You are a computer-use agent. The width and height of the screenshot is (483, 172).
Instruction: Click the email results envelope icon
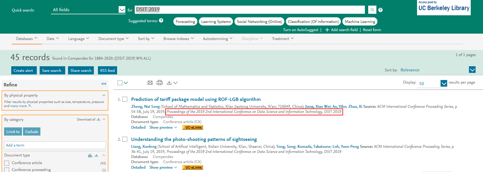[150, 83]
